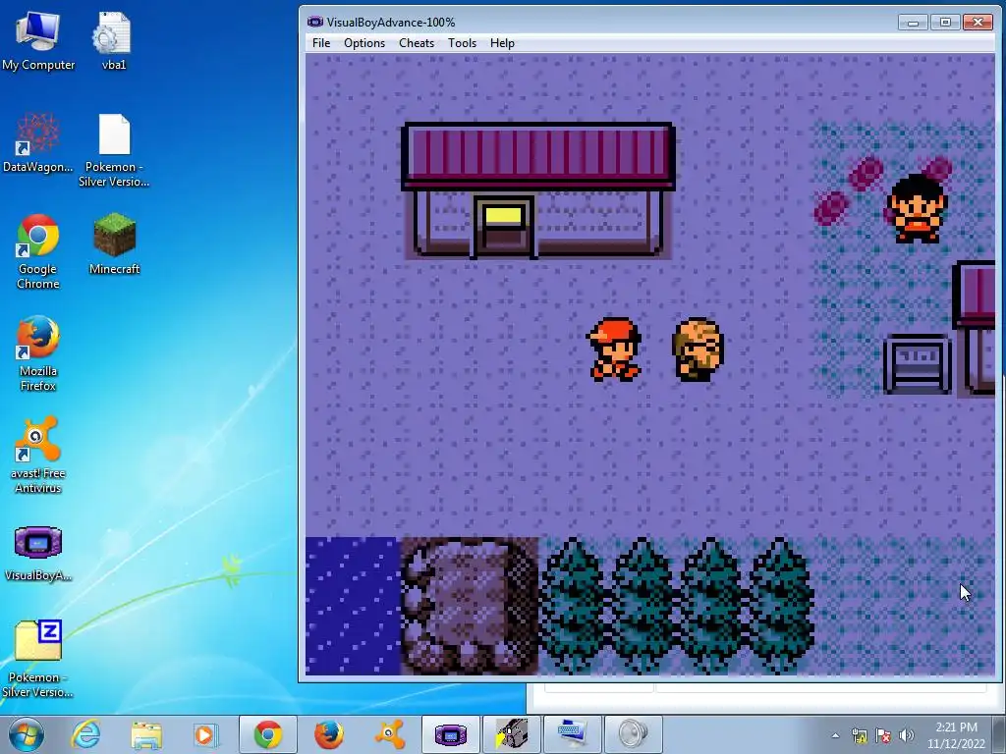Open the Tools menu

coord(462,43)
